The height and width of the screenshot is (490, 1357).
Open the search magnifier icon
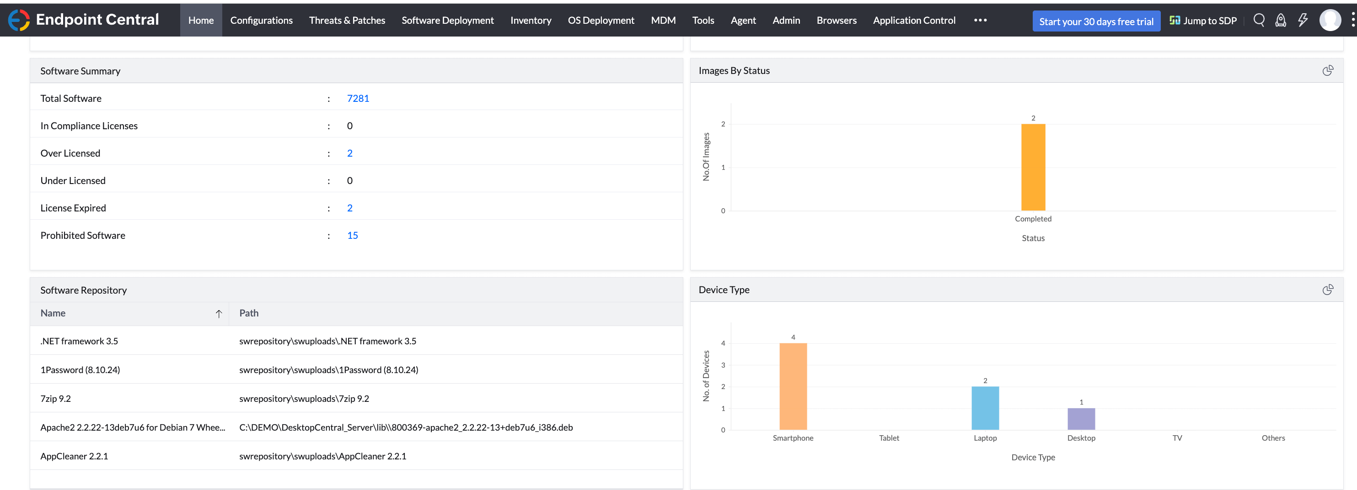(1259, 20)
